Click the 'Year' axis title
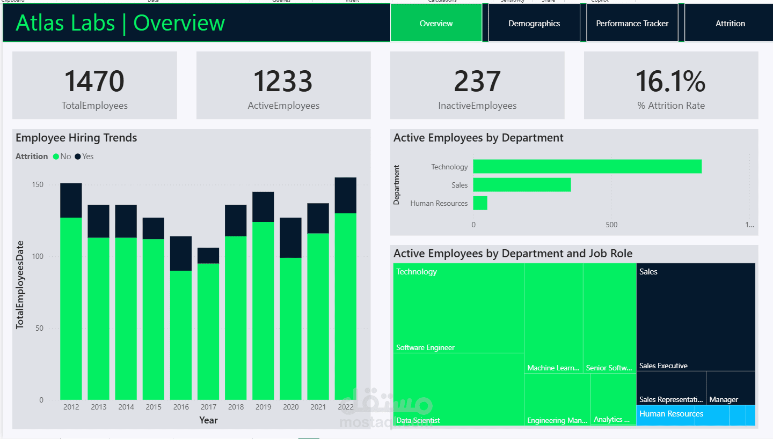The image size is (773, 439). (x=208, y=420)
